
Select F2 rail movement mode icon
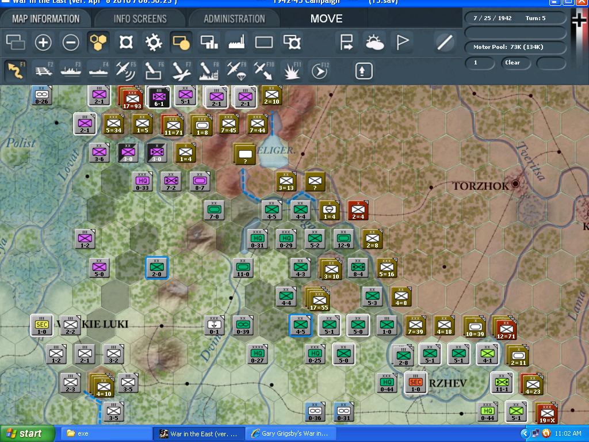[x=44, y=71]
